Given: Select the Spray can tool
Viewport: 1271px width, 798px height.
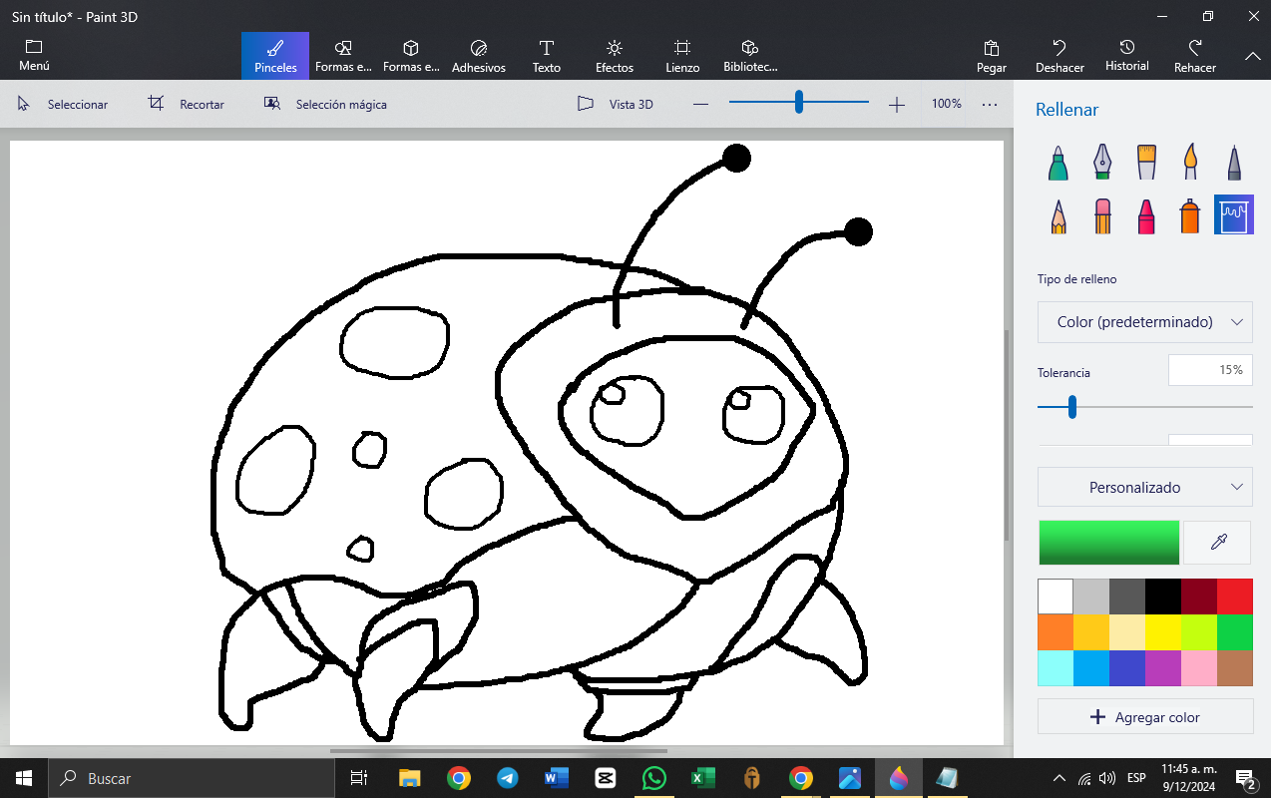Looking at the screenshot, I should (x=1190, y=214).
